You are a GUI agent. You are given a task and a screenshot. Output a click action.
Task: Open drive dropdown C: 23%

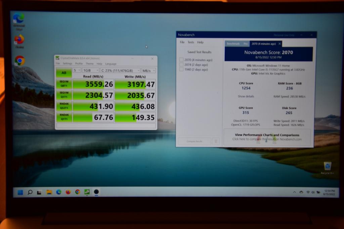[x=120, y=70]
